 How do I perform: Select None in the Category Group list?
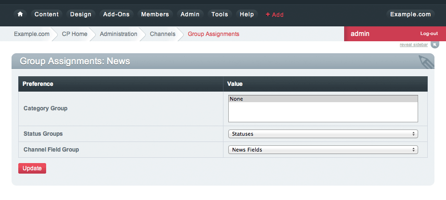click(323, 99)
